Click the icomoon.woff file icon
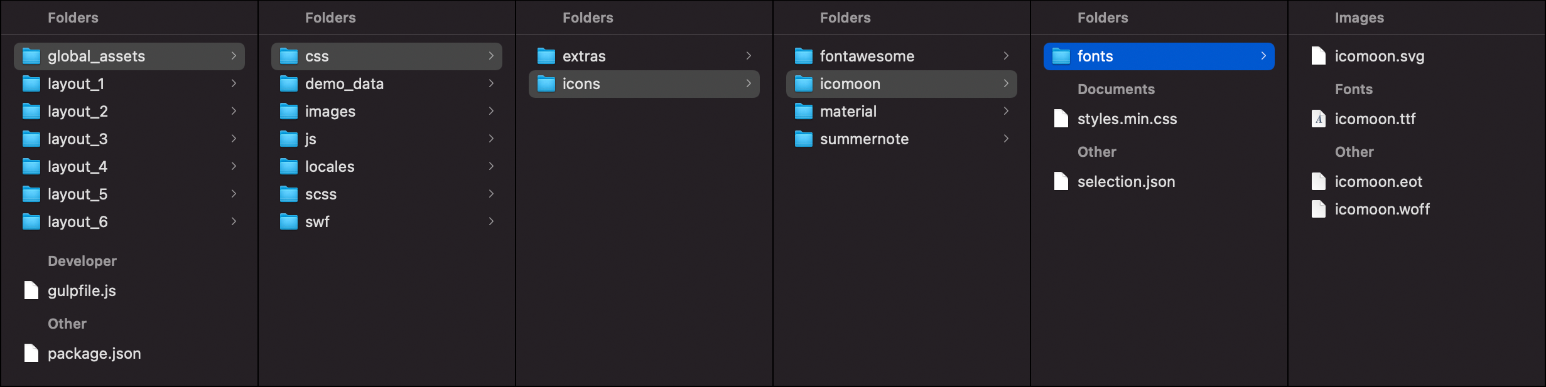The width and height of the screenshot is (1546, 387). tap(1319, 209)
